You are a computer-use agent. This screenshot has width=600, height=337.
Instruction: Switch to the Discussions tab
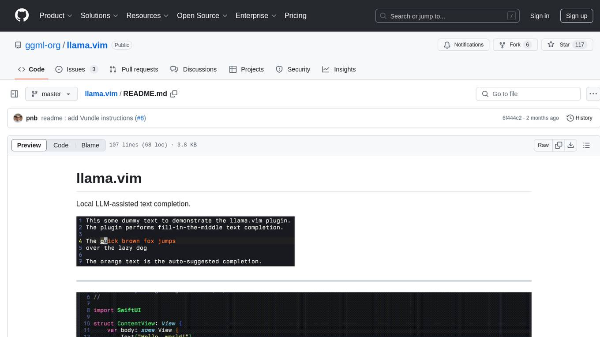click(x=193, y=69)
